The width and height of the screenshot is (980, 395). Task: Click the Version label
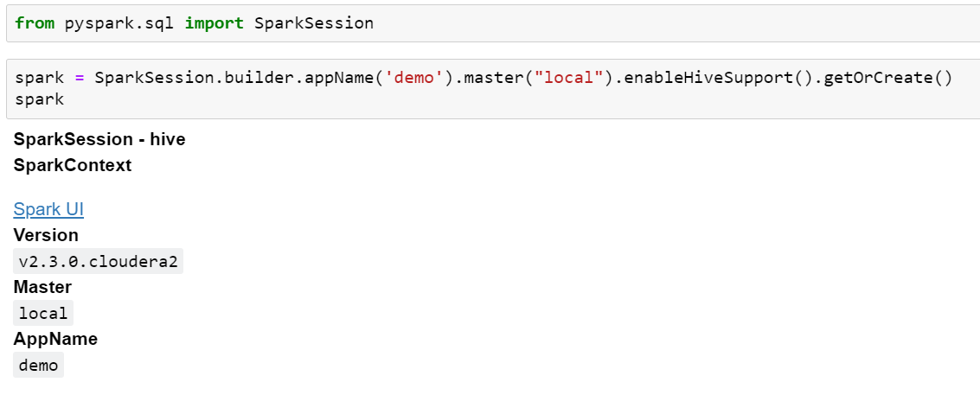[46, 235]
